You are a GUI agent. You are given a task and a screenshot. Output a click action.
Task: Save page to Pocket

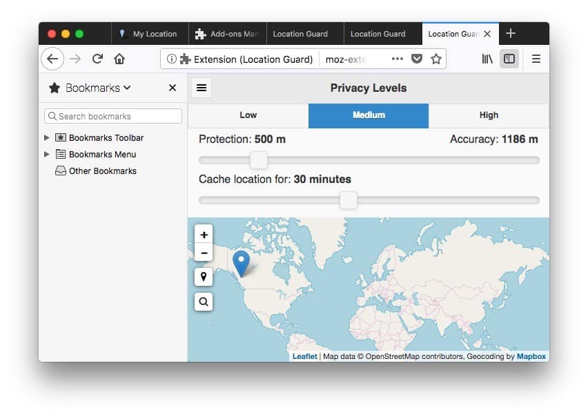pos(417,59)
